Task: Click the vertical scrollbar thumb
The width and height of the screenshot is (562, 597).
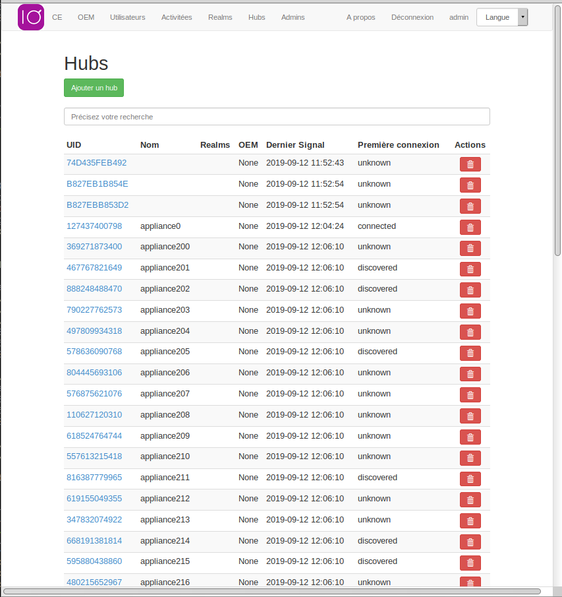Action: [557, 132]
